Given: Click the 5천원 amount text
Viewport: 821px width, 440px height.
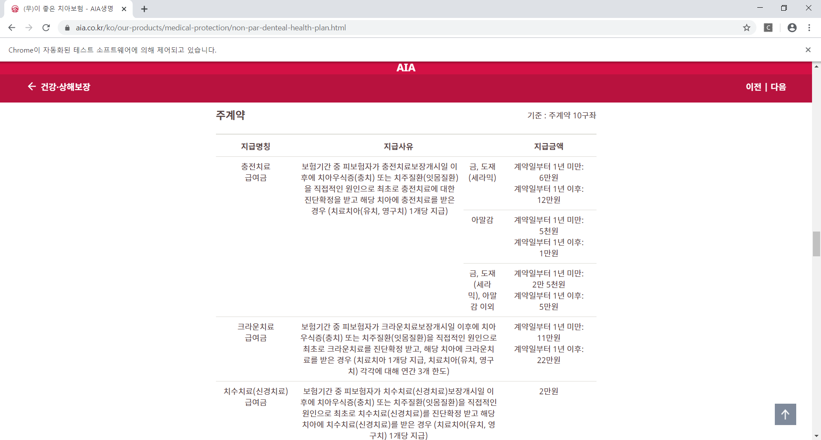Looking at the screenshot, I should [x=549, y=231].
